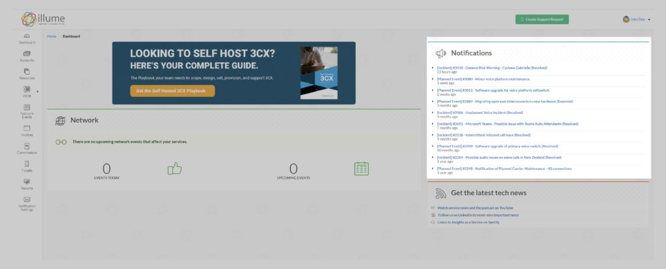Screen dimensions: 666x269
Task: Open the Accounts sidebar icon
Action: [x=27, y=56]
